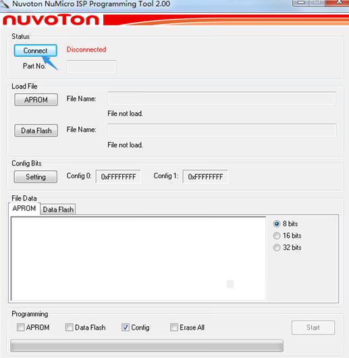Click the APROM File Name field
The height and width of the screenshot is (358, 349).
pos(221,99)
